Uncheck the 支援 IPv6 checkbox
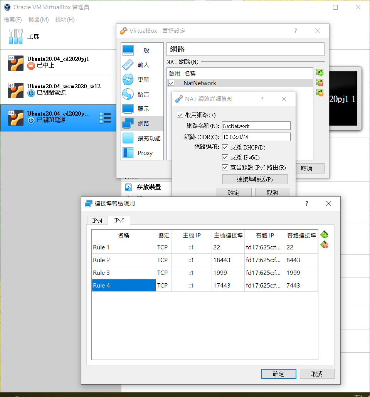Viewport: 370px width, 397px height. click(x=225, y=157)
